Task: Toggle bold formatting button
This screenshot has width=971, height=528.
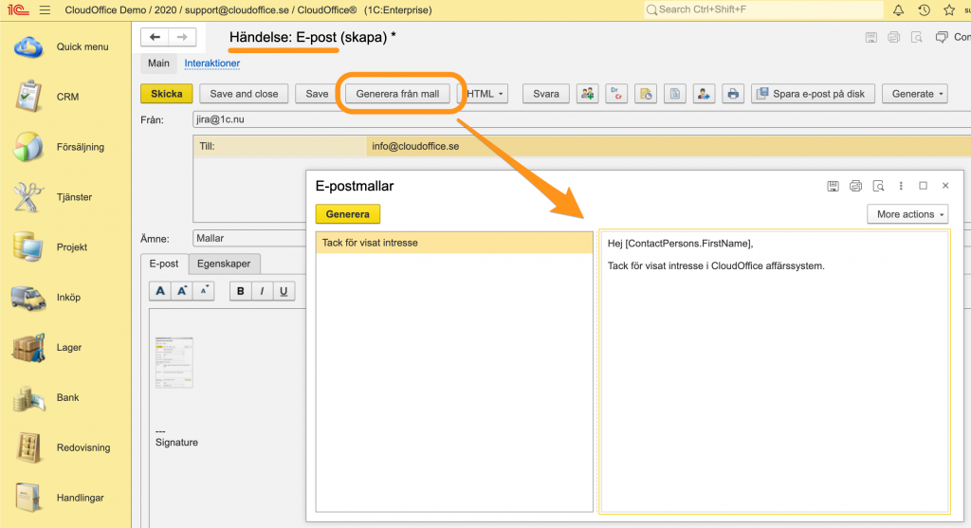Action: click(240, 291)
